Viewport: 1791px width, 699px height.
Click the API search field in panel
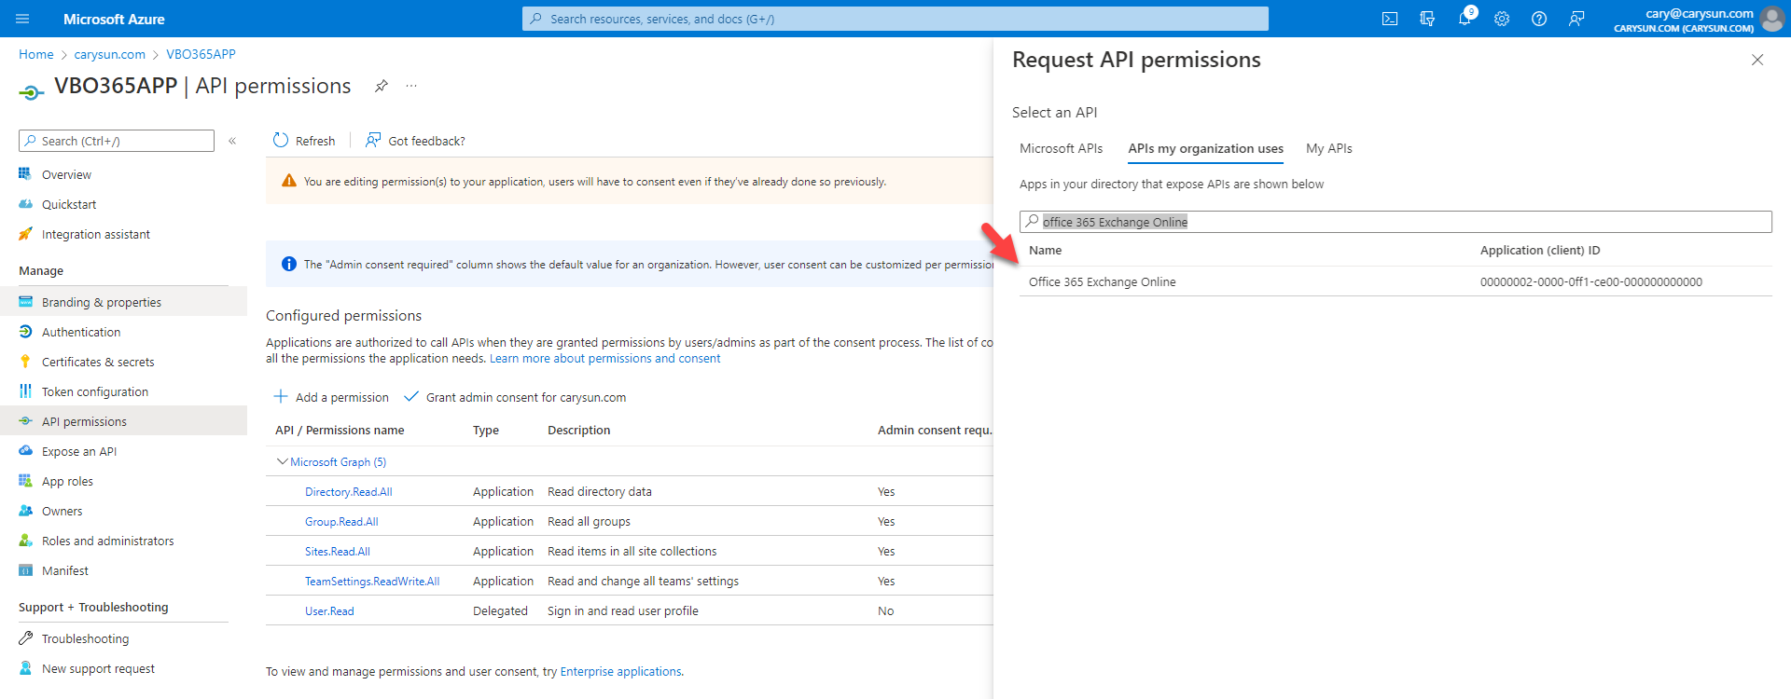[1395, 222]
